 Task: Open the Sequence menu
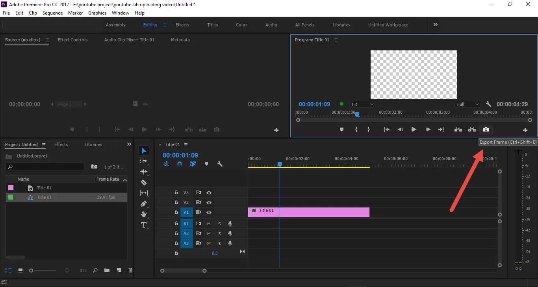coord(52,13)
